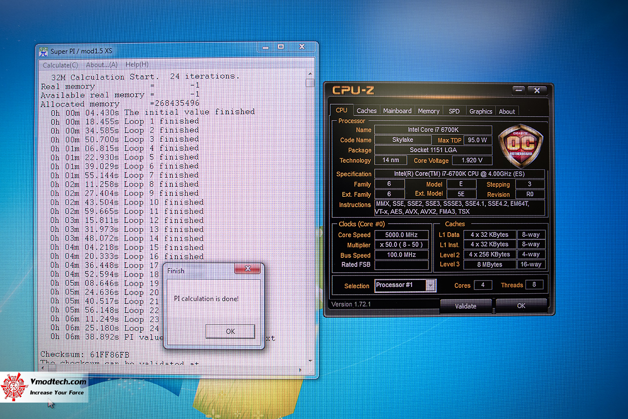
Task: Click the L1 Data value 4 x 32 KBytes
Action: [489, 235]
